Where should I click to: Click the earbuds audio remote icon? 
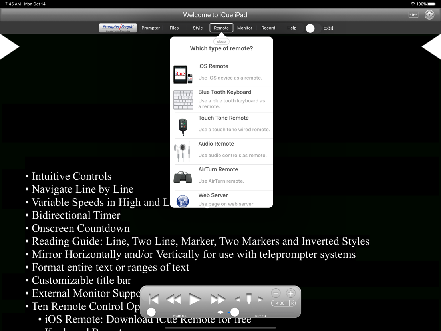coord(182,152)
